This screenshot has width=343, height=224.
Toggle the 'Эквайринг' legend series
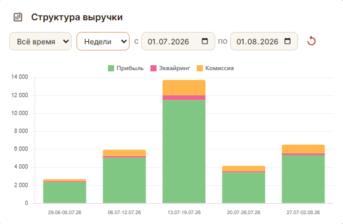[170, 68]
